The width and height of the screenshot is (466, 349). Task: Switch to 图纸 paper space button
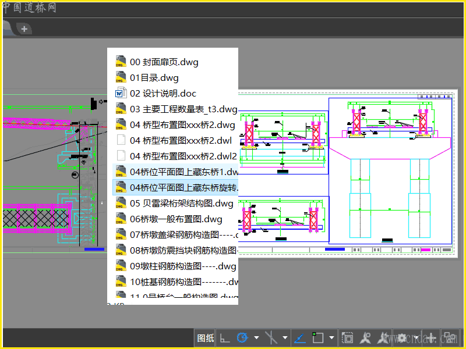point(206,337)
